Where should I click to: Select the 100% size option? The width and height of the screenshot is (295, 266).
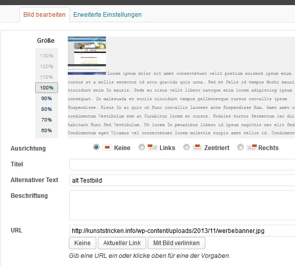click(x=46, y=87)
